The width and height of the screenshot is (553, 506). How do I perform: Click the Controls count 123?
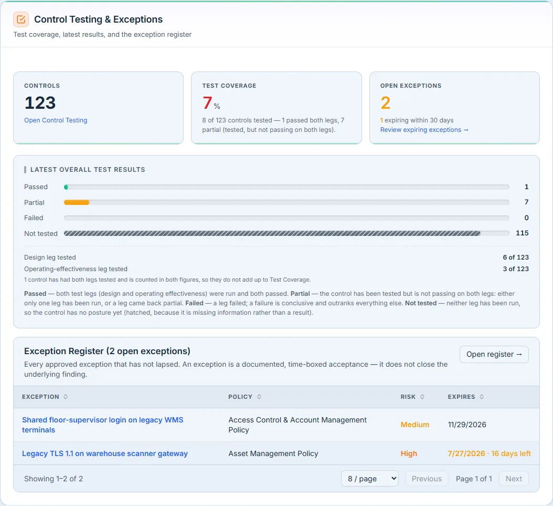tap(40, 103)
